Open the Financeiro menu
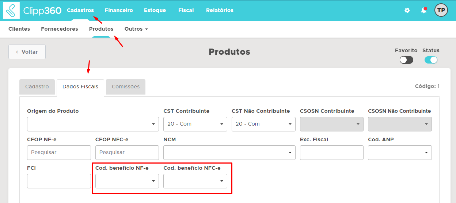The image size is (456, 203). 119,10
